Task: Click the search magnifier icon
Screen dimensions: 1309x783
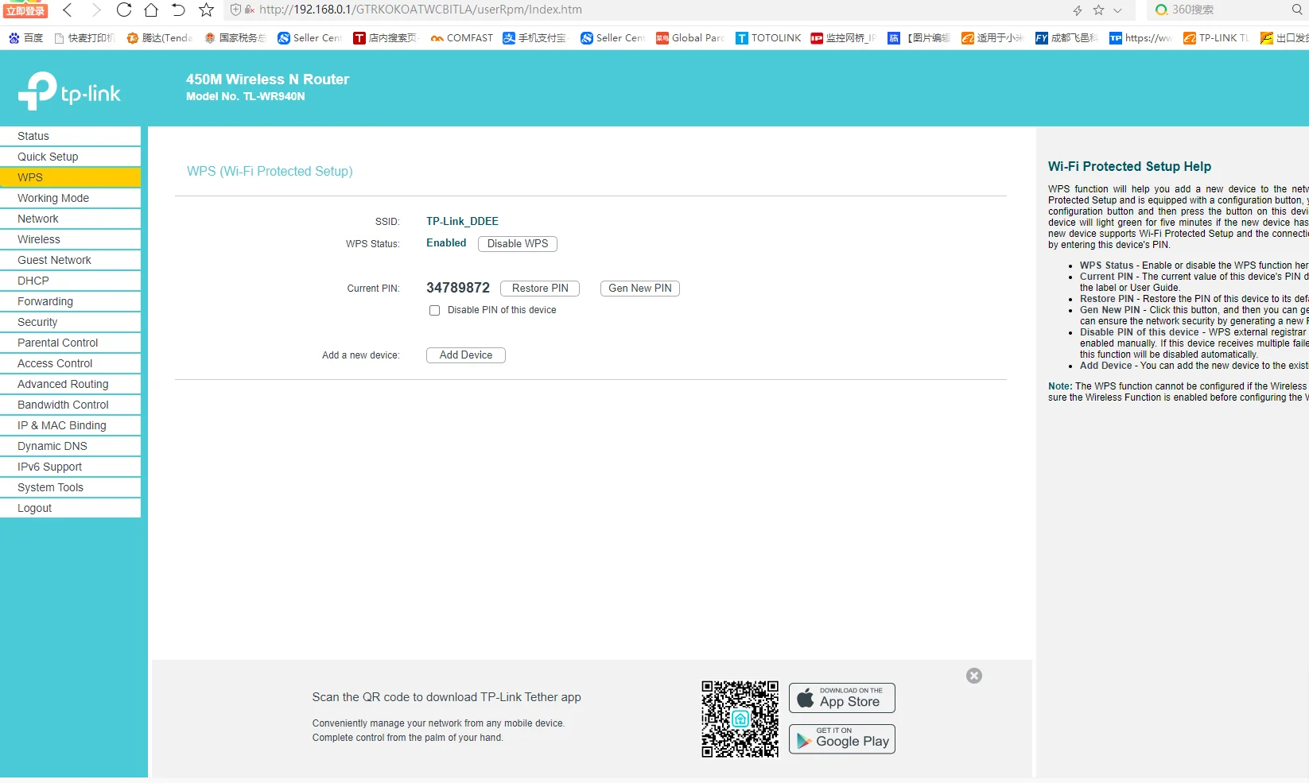Action: [1297, 10]
